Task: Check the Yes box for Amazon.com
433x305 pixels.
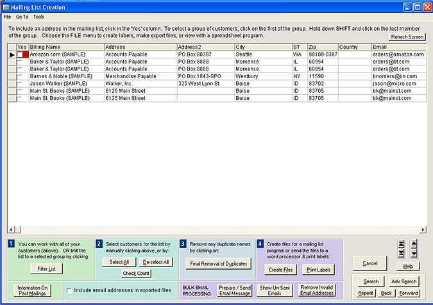Action: (x=20, y=55)
